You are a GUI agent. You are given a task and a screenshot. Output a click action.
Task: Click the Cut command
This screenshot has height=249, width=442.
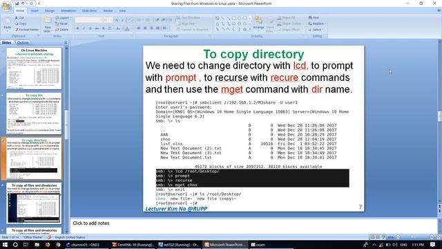click(x=20, y=18)
